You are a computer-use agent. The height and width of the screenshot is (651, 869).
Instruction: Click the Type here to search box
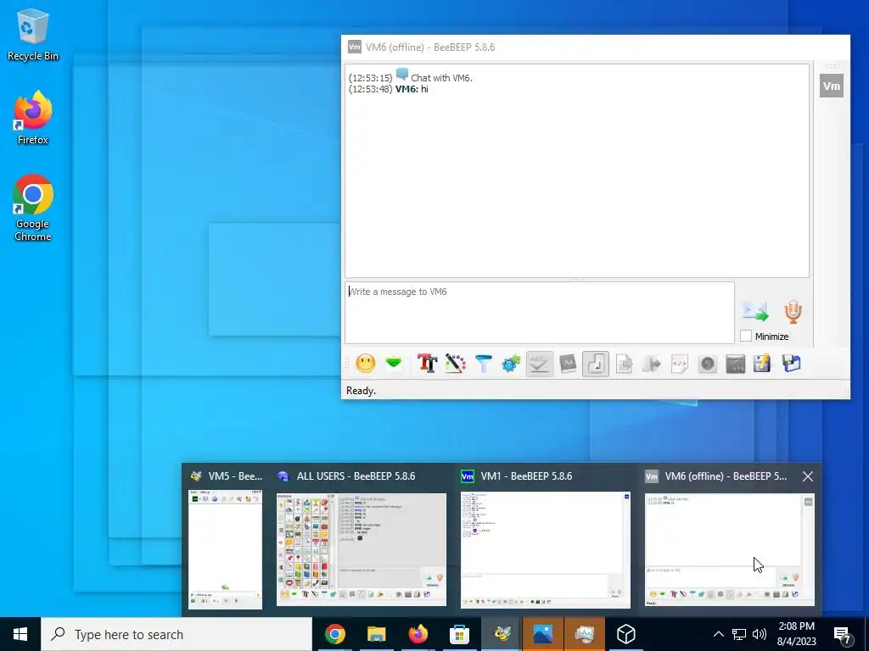pyautogui.click(x=177, y=634)
